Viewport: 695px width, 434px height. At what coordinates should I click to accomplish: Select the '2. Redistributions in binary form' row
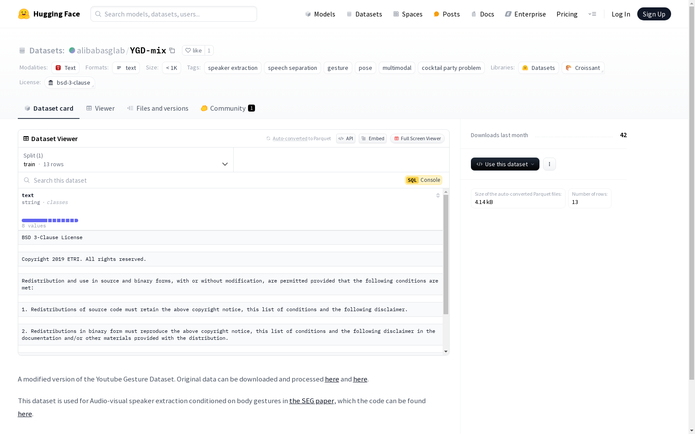(x=231, y=335)
